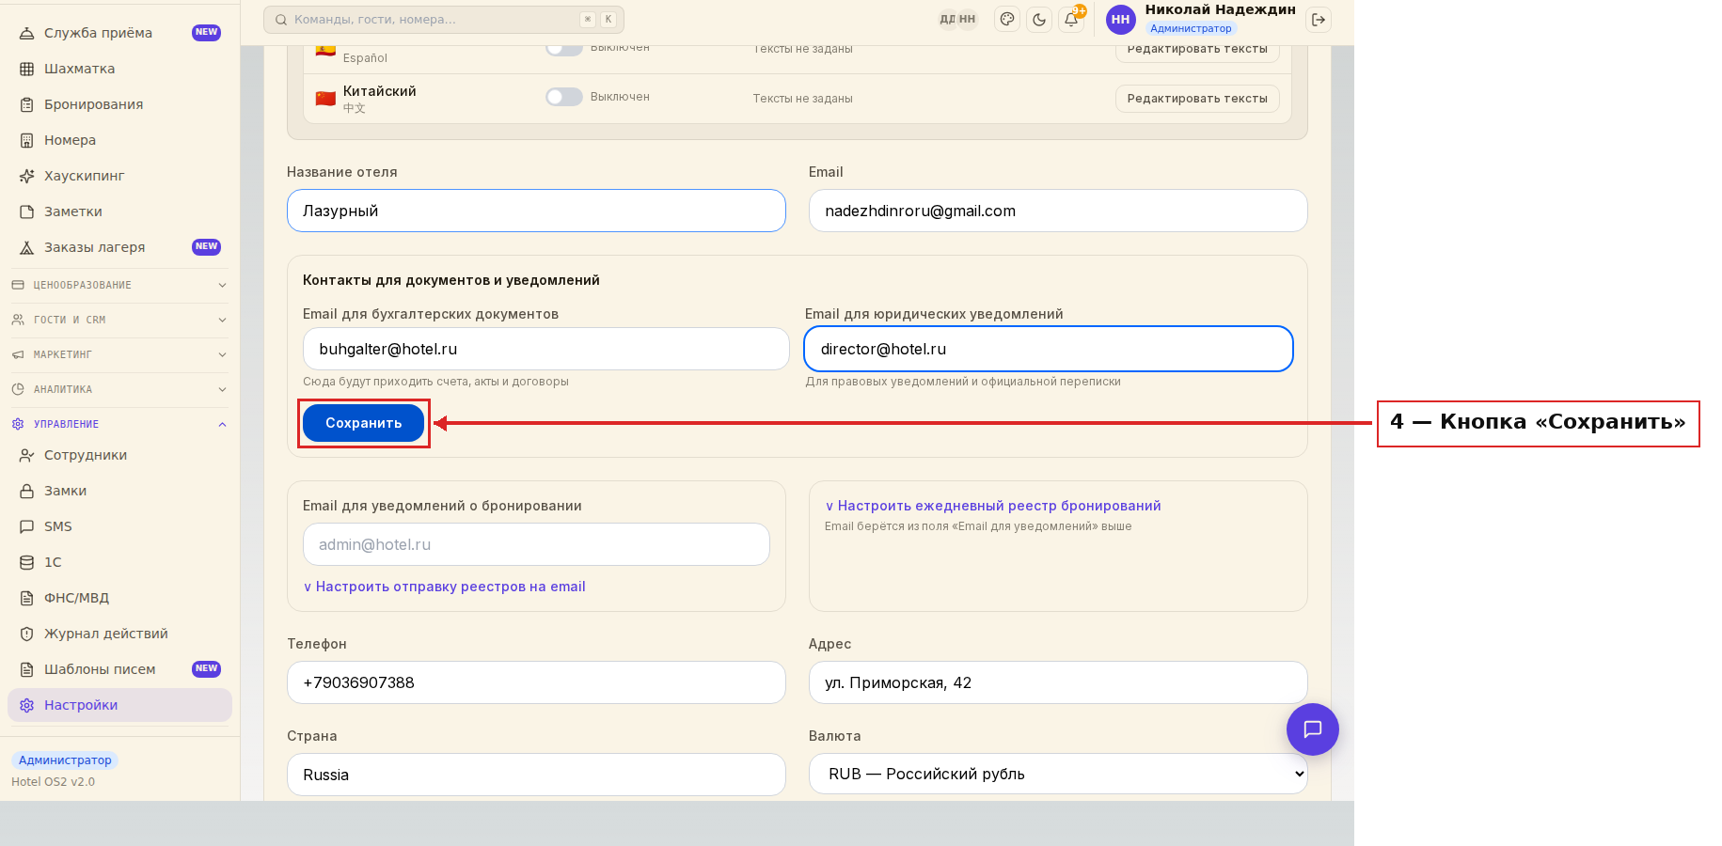Collapse the Управление sidebar group
1722x846 pixels.
click(x=119, y=424)
